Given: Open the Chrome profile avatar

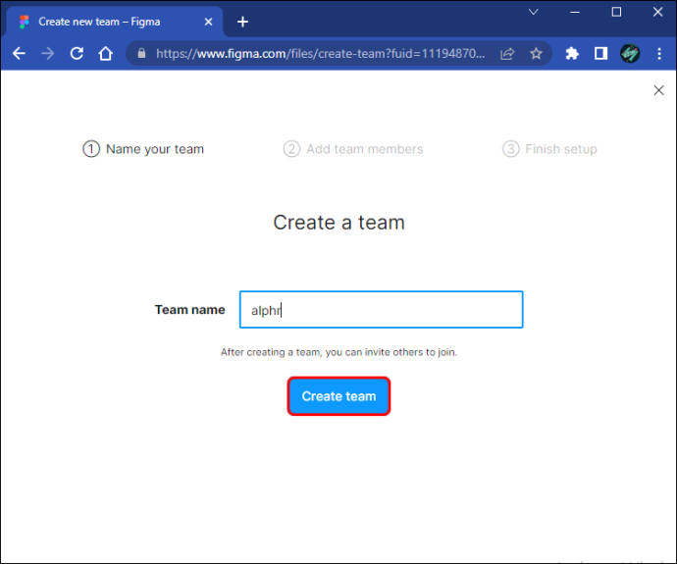Looking at the screenshot, I should tap(630, 54).
